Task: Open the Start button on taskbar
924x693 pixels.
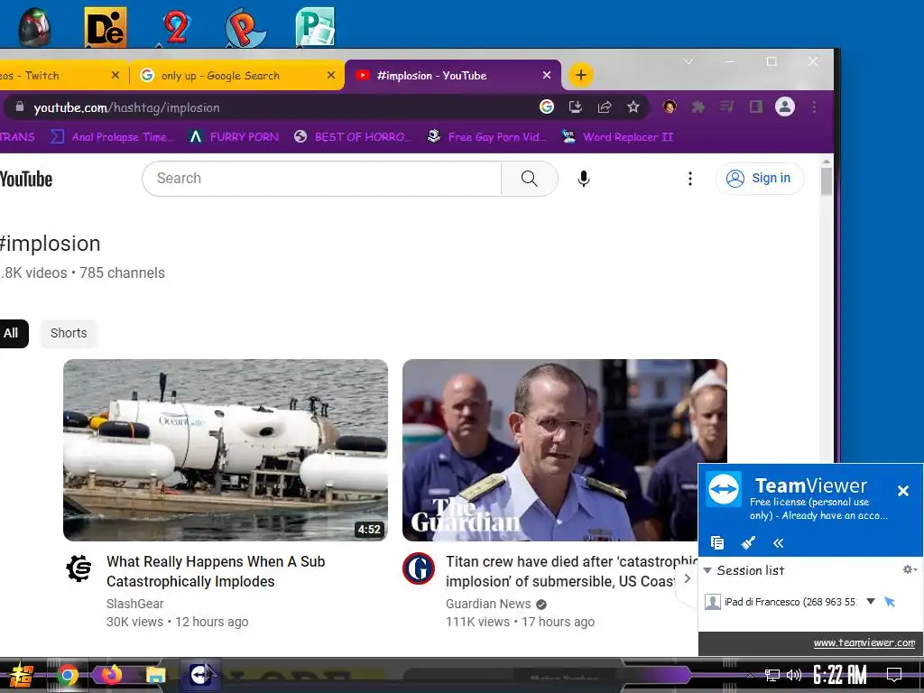Action: (x=20, y=675)
